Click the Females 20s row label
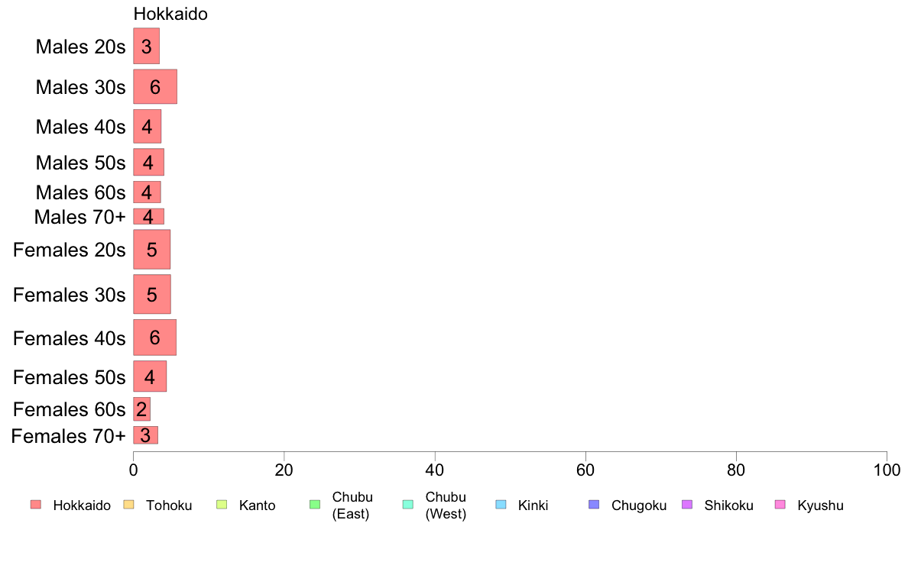This screenshot has width=908, height=562. click(x=70, y=250)
